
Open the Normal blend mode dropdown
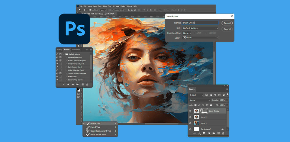point(200,100)
